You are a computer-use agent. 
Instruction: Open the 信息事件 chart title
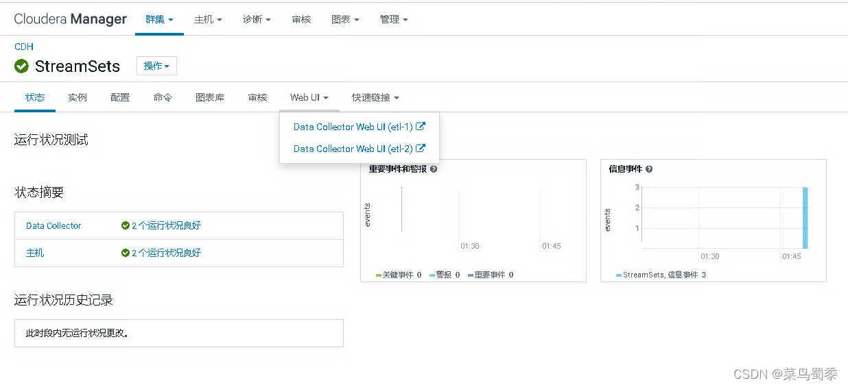point(626,169)
